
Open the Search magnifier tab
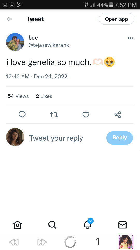(x=52, y=225)
